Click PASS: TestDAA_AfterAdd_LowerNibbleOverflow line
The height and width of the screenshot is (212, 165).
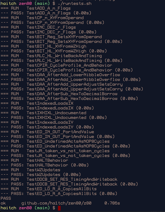[71, 79]
